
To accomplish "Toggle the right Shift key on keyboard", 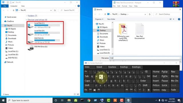I will (x=145, y=85).
